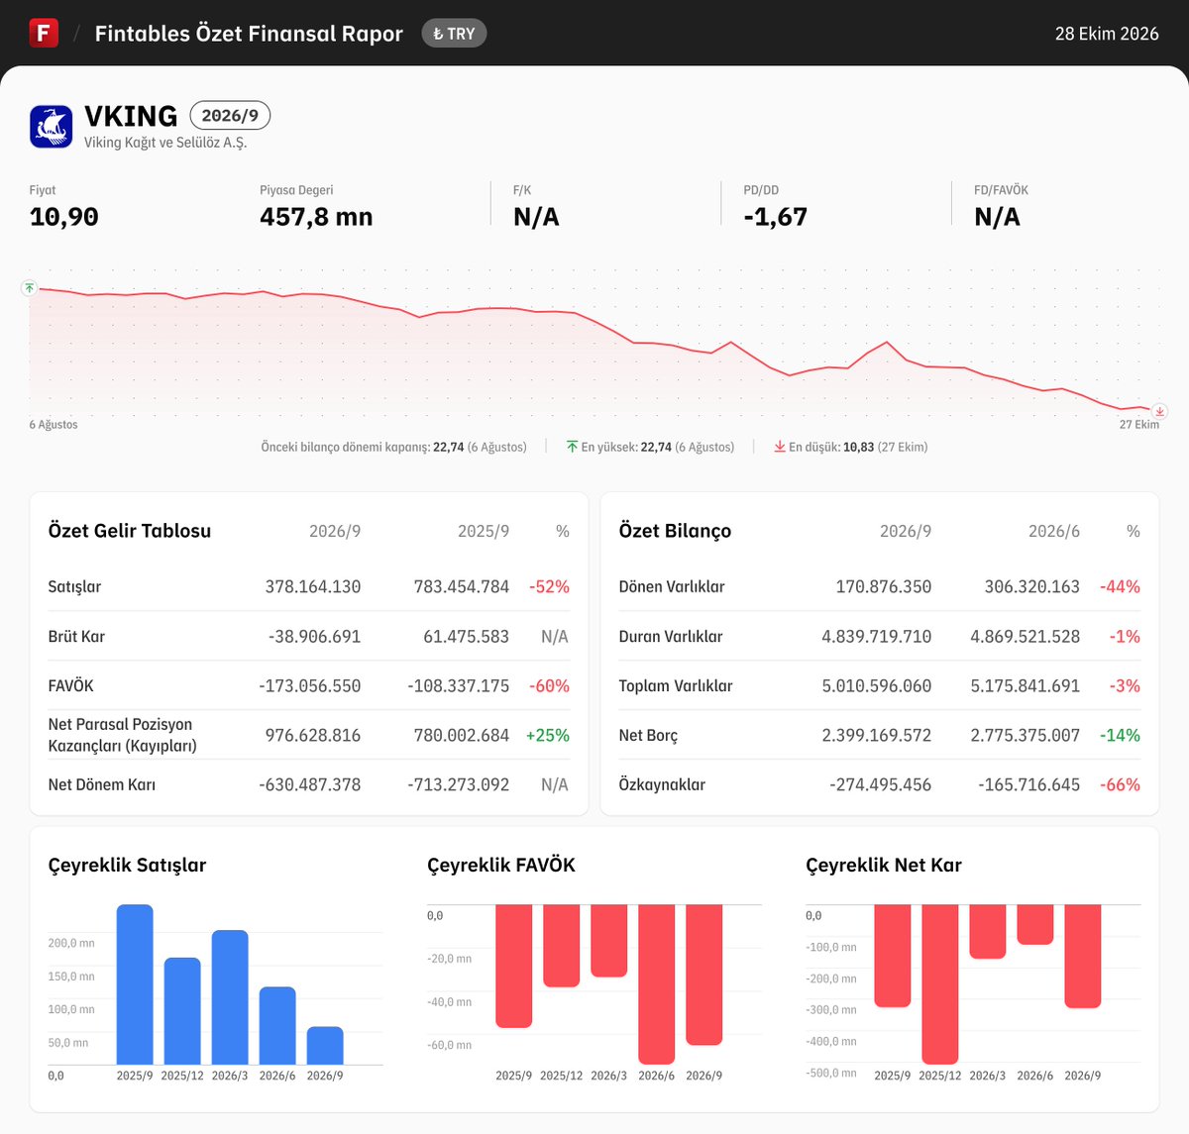Viewport: 1189px width, 1134px height.
Task: Click the 2026/3 bar in Çeyreklik Satışlar
Action: pyautogui.click(x=230, y=997)
